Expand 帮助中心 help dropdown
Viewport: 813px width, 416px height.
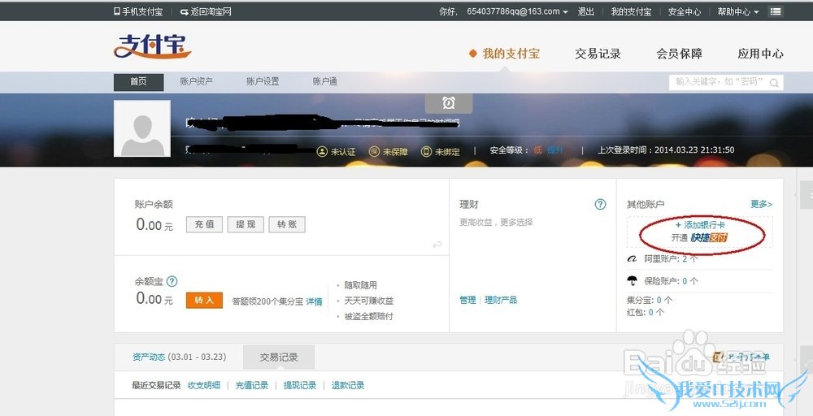pyautogui.click(x=738, y=11)
